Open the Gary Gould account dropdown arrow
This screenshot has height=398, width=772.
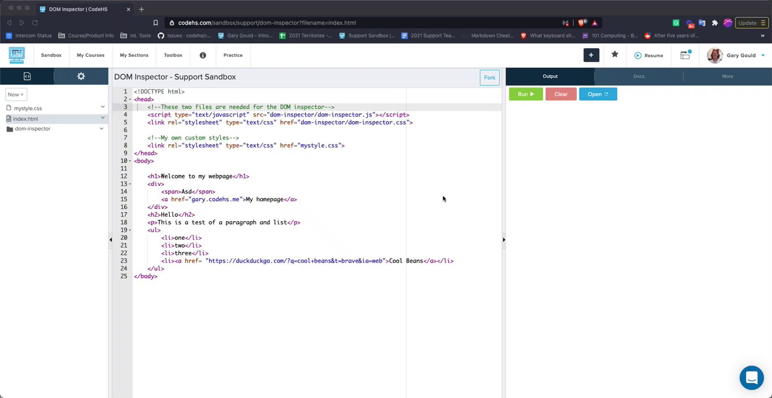click(763, 55)
